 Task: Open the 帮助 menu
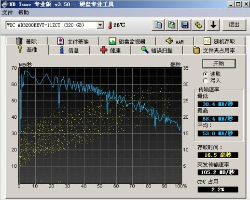24,12
